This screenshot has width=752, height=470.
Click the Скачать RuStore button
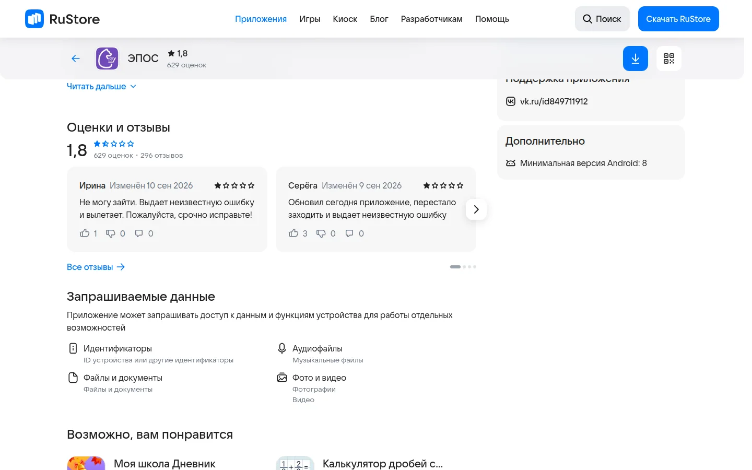[x=678, y=19]
